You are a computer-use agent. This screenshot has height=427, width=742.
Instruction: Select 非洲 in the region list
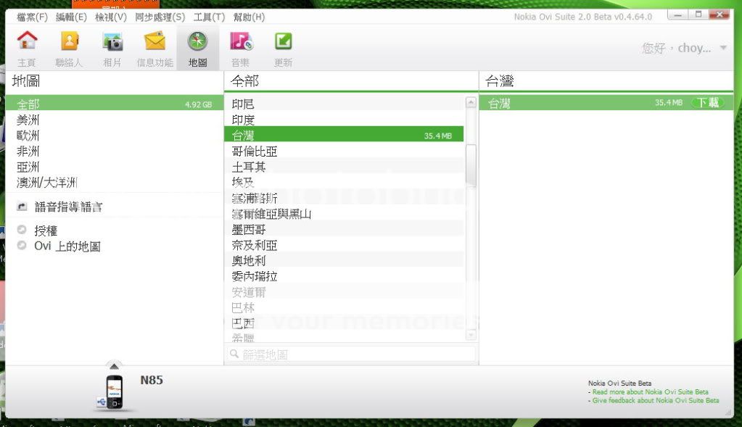pyautogui.click(x=114, y=151)
